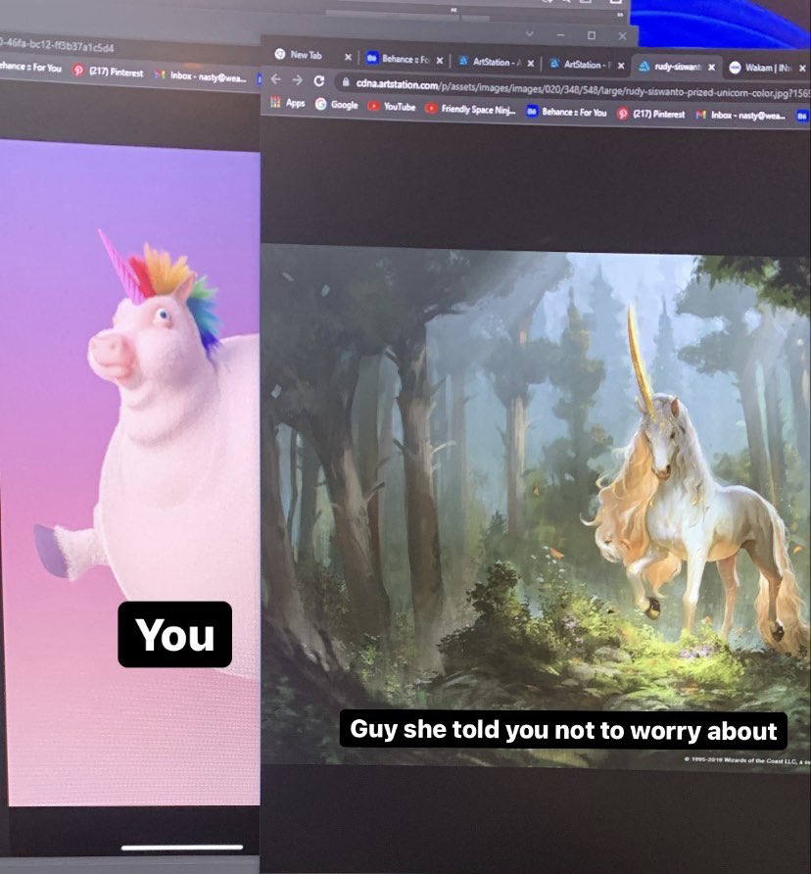Open Inbox - nasty@wea... bookmark in front window
Image resolution: width=811 pixels, height=874 pixels.
(740, 115)
